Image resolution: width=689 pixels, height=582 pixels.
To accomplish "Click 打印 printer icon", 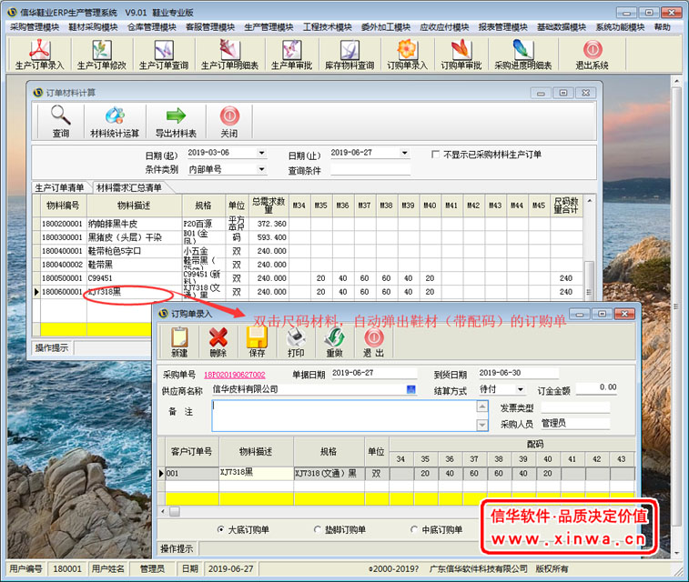I will pyautogui.click(x=296, y=342).
